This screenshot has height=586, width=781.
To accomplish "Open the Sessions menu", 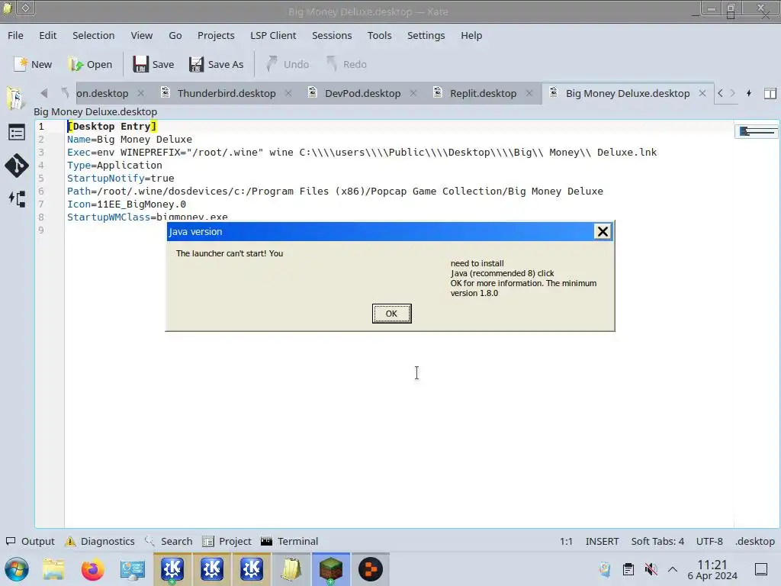I will pos(332,35).
